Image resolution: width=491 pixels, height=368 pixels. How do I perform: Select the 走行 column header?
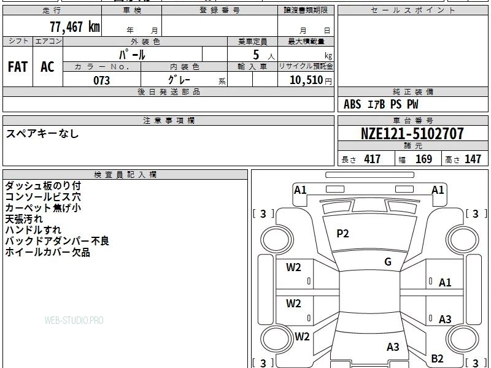pyautogui.click(x=52, y=10)
